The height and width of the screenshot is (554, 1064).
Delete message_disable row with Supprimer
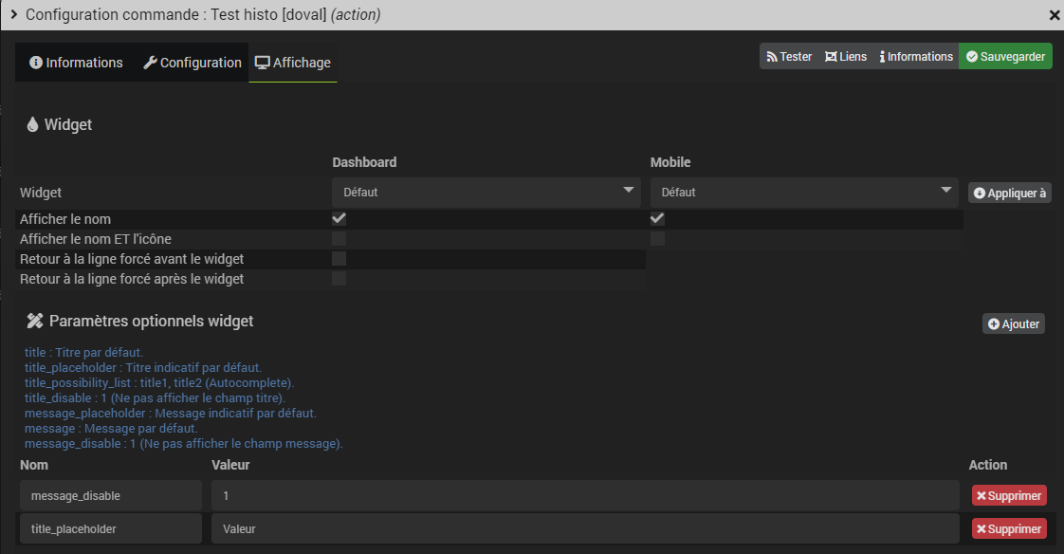point(1009,495)
